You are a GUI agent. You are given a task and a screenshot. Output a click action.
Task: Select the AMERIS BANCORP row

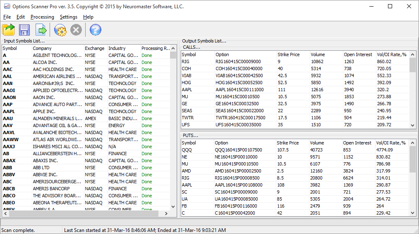[x=86, y=189]
